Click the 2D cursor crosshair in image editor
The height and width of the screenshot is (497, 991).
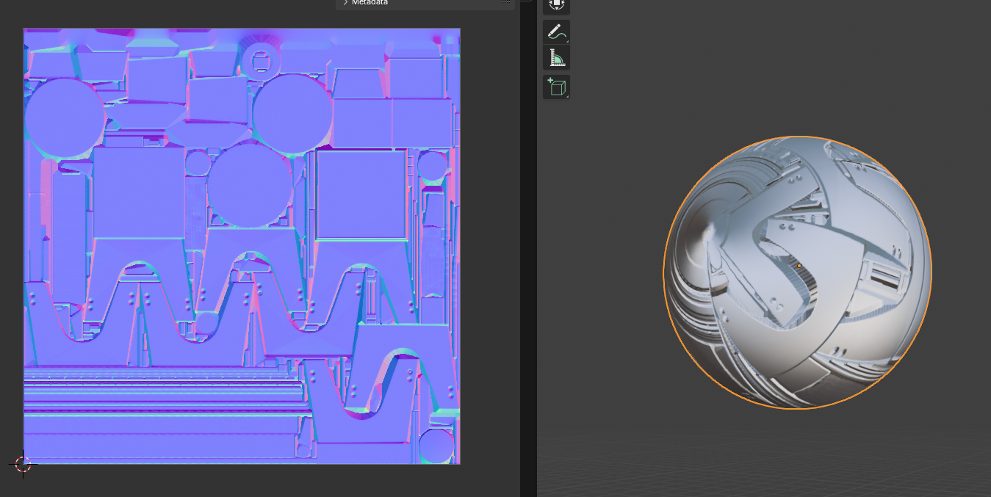coord(23,464)
